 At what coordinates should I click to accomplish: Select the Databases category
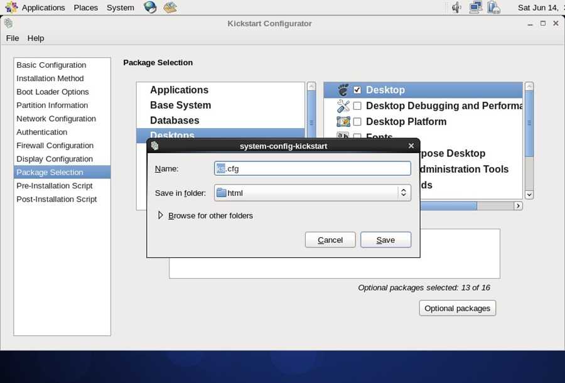[x=220, y=121]
